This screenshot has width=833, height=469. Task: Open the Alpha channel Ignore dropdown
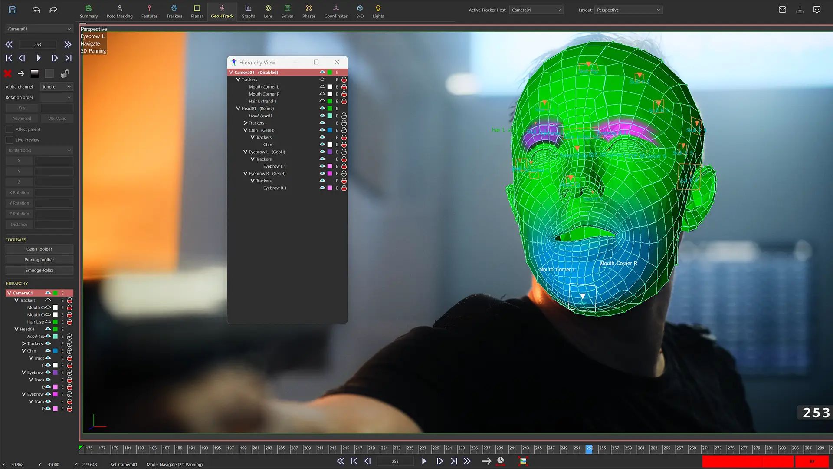pyautogui.click(x=56, y=87)
